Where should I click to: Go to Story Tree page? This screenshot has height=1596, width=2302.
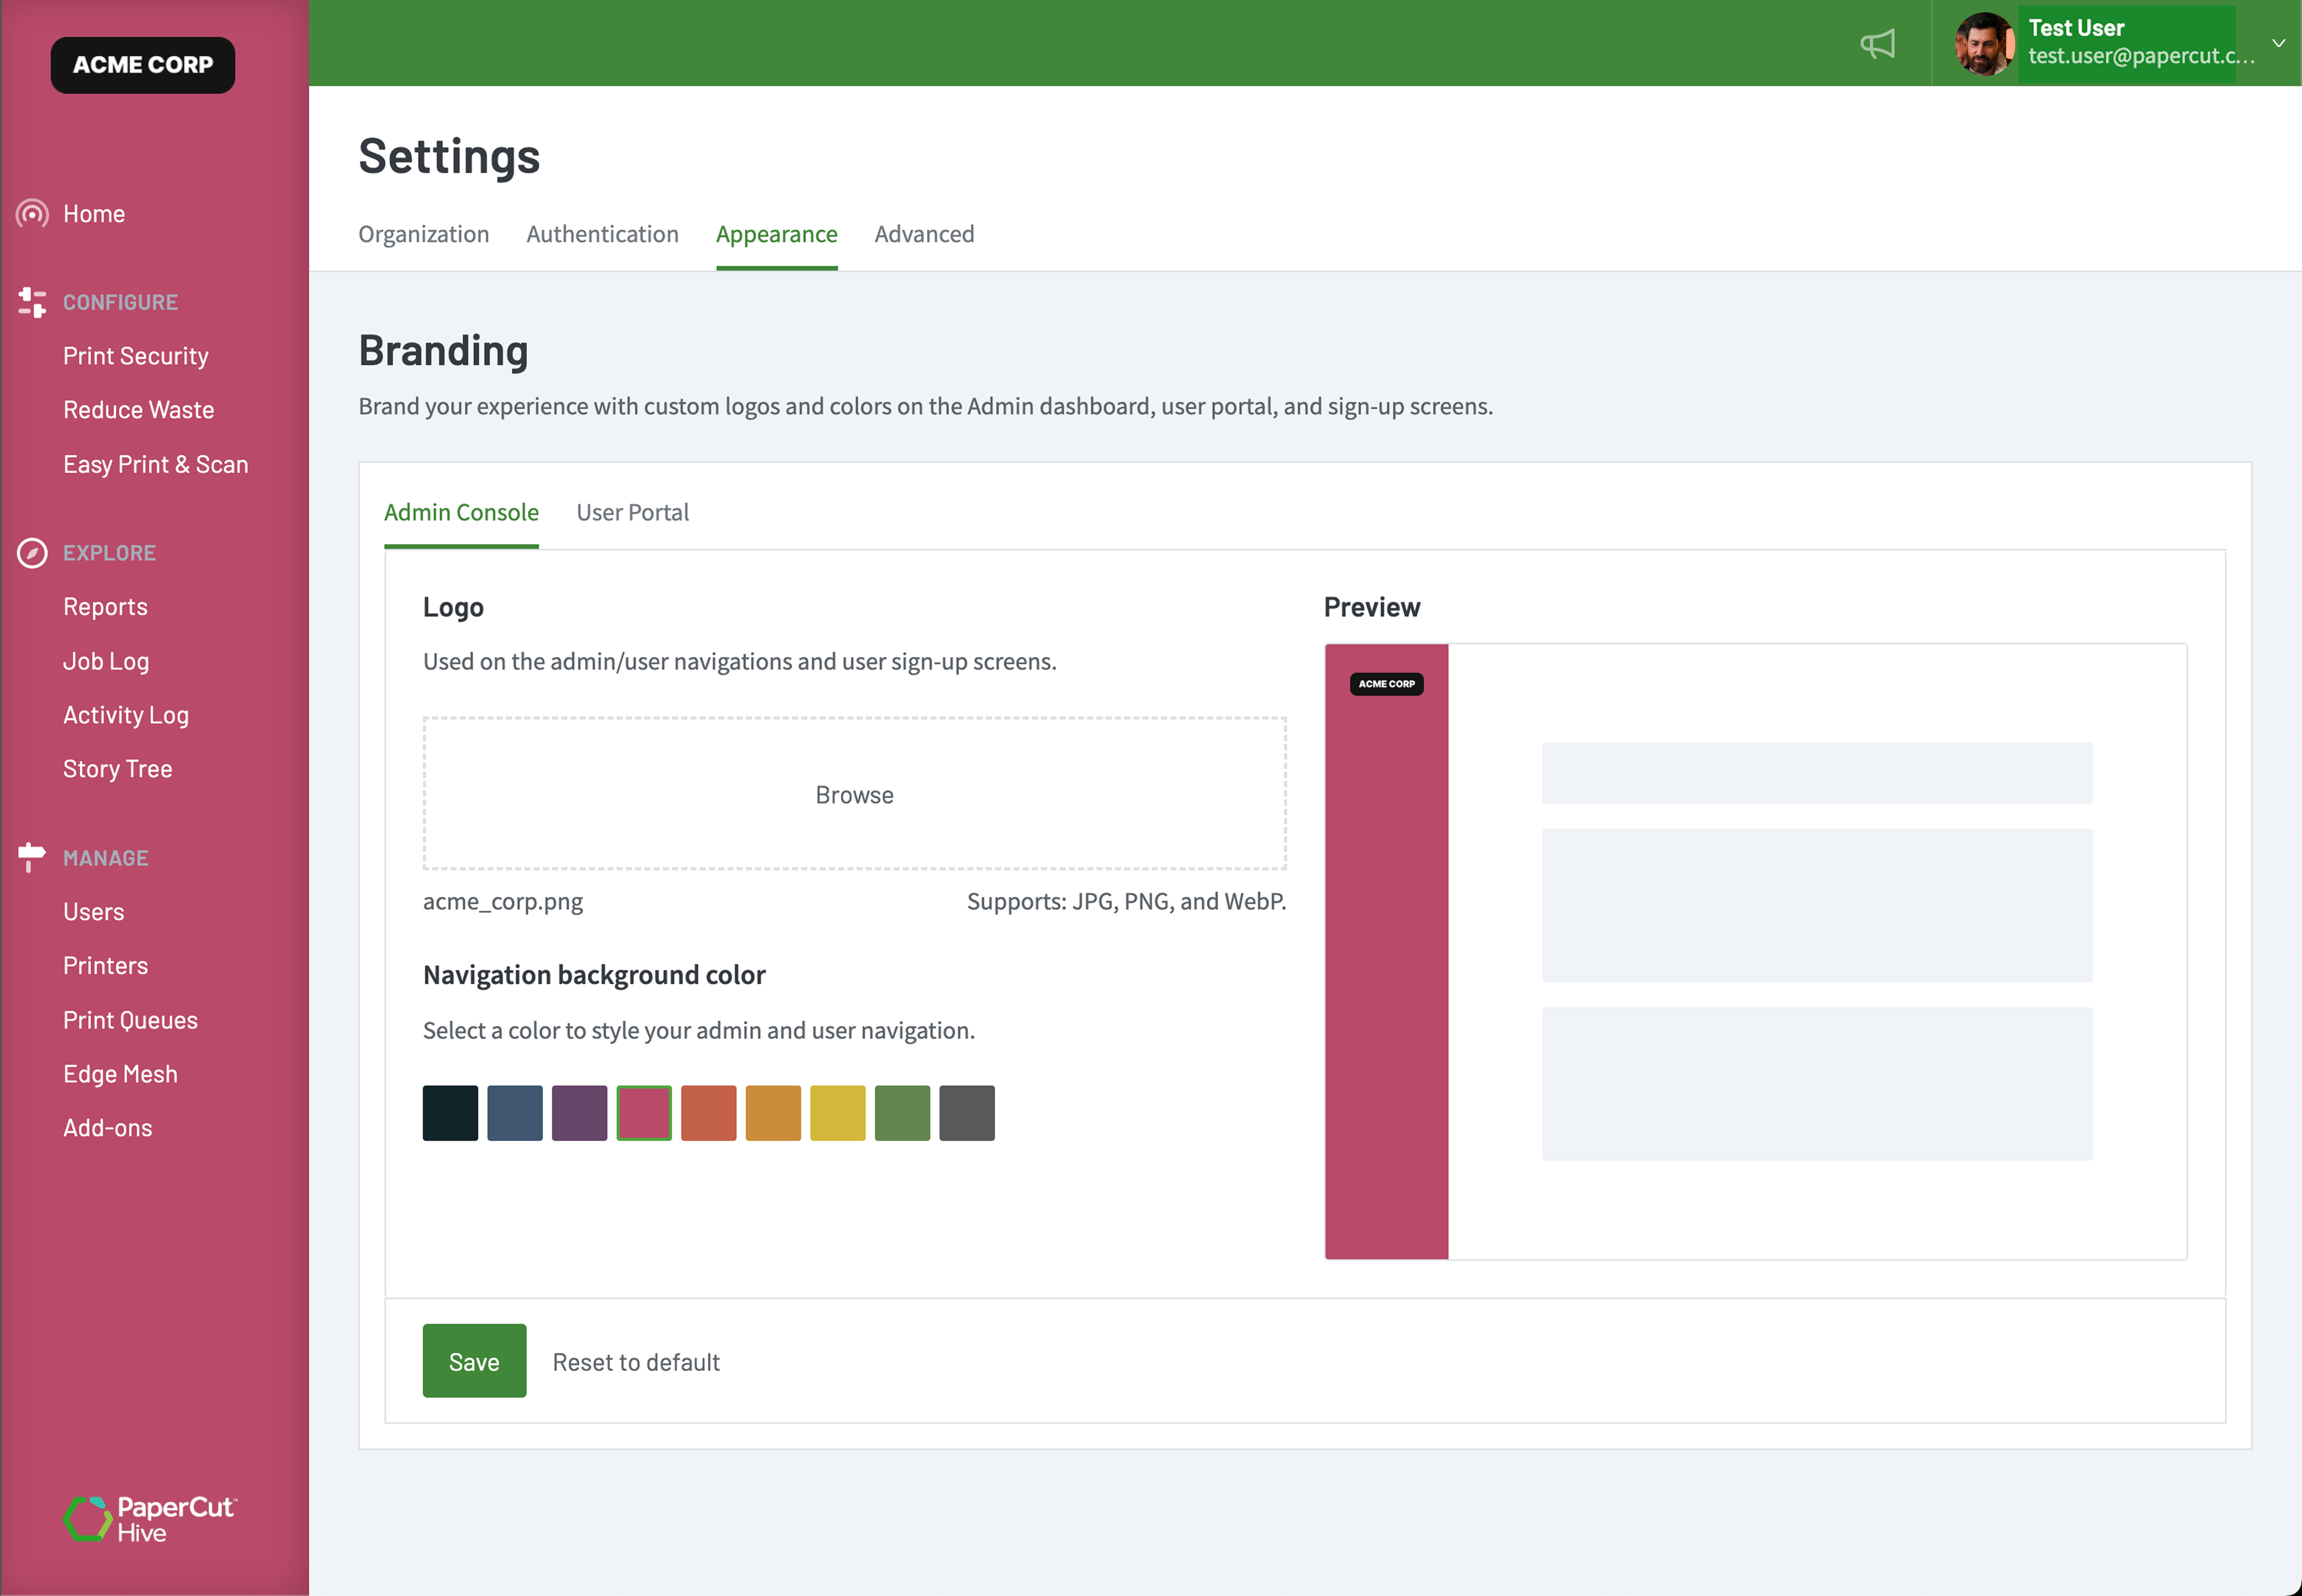click(117, 769)
